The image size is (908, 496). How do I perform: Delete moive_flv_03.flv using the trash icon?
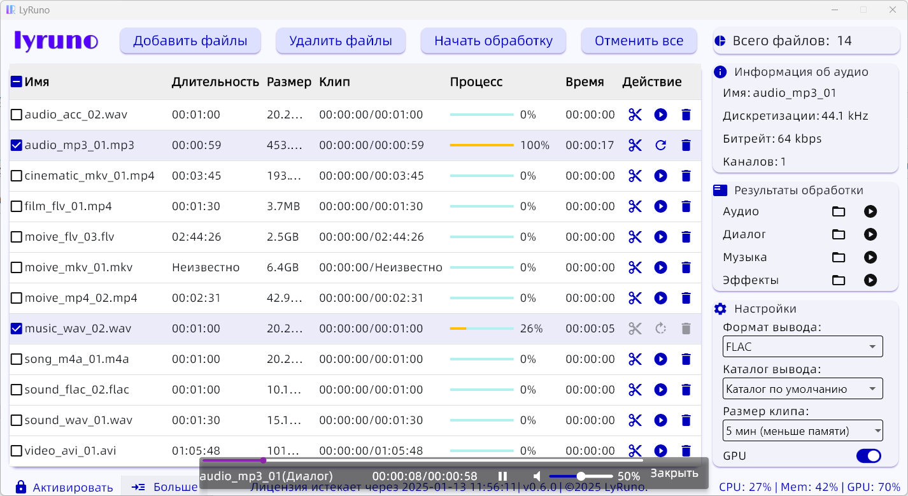[x=686, y=237]
